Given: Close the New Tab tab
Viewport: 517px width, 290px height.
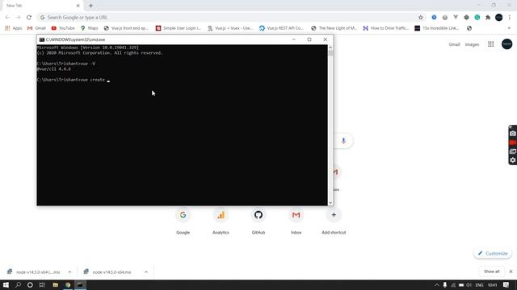Looking at the screenshot, I should 78,6.
